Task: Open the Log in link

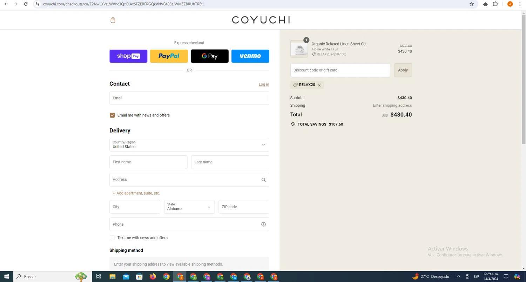Action: click(x=264, y=84)
